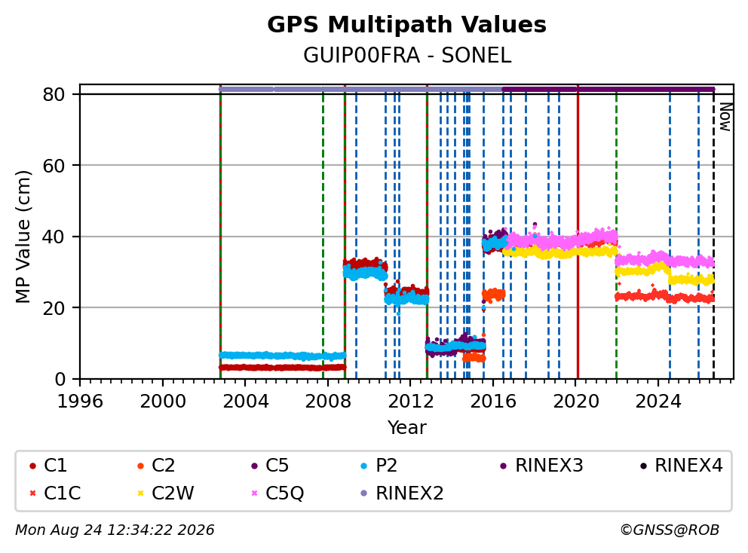Click the C2 orange legend marker
The height and width of the screenshot is (553, 748).
140,466
